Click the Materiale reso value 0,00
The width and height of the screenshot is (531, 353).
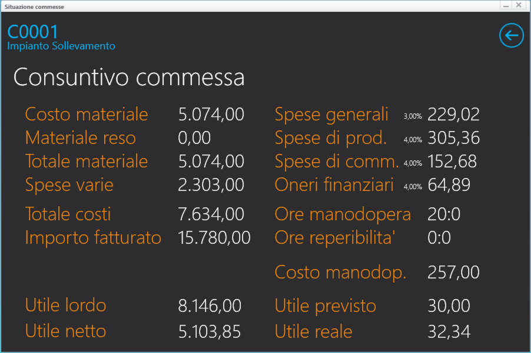(x=194, y=138)
